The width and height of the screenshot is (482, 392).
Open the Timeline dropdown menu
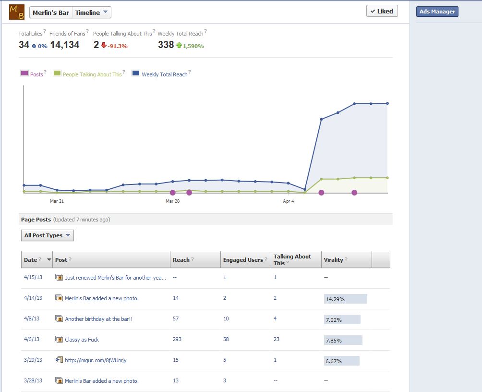pyautogui.click(x=92, y=12)
